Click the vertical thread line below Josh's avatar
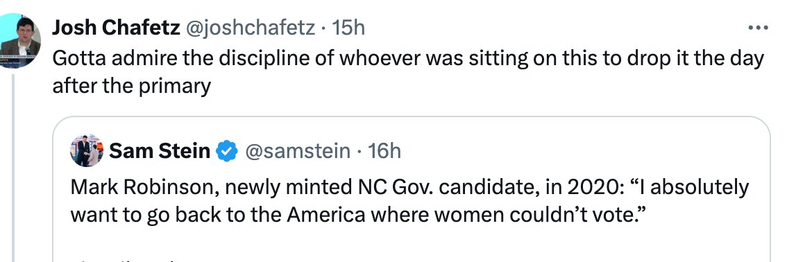 pos(14,167)
